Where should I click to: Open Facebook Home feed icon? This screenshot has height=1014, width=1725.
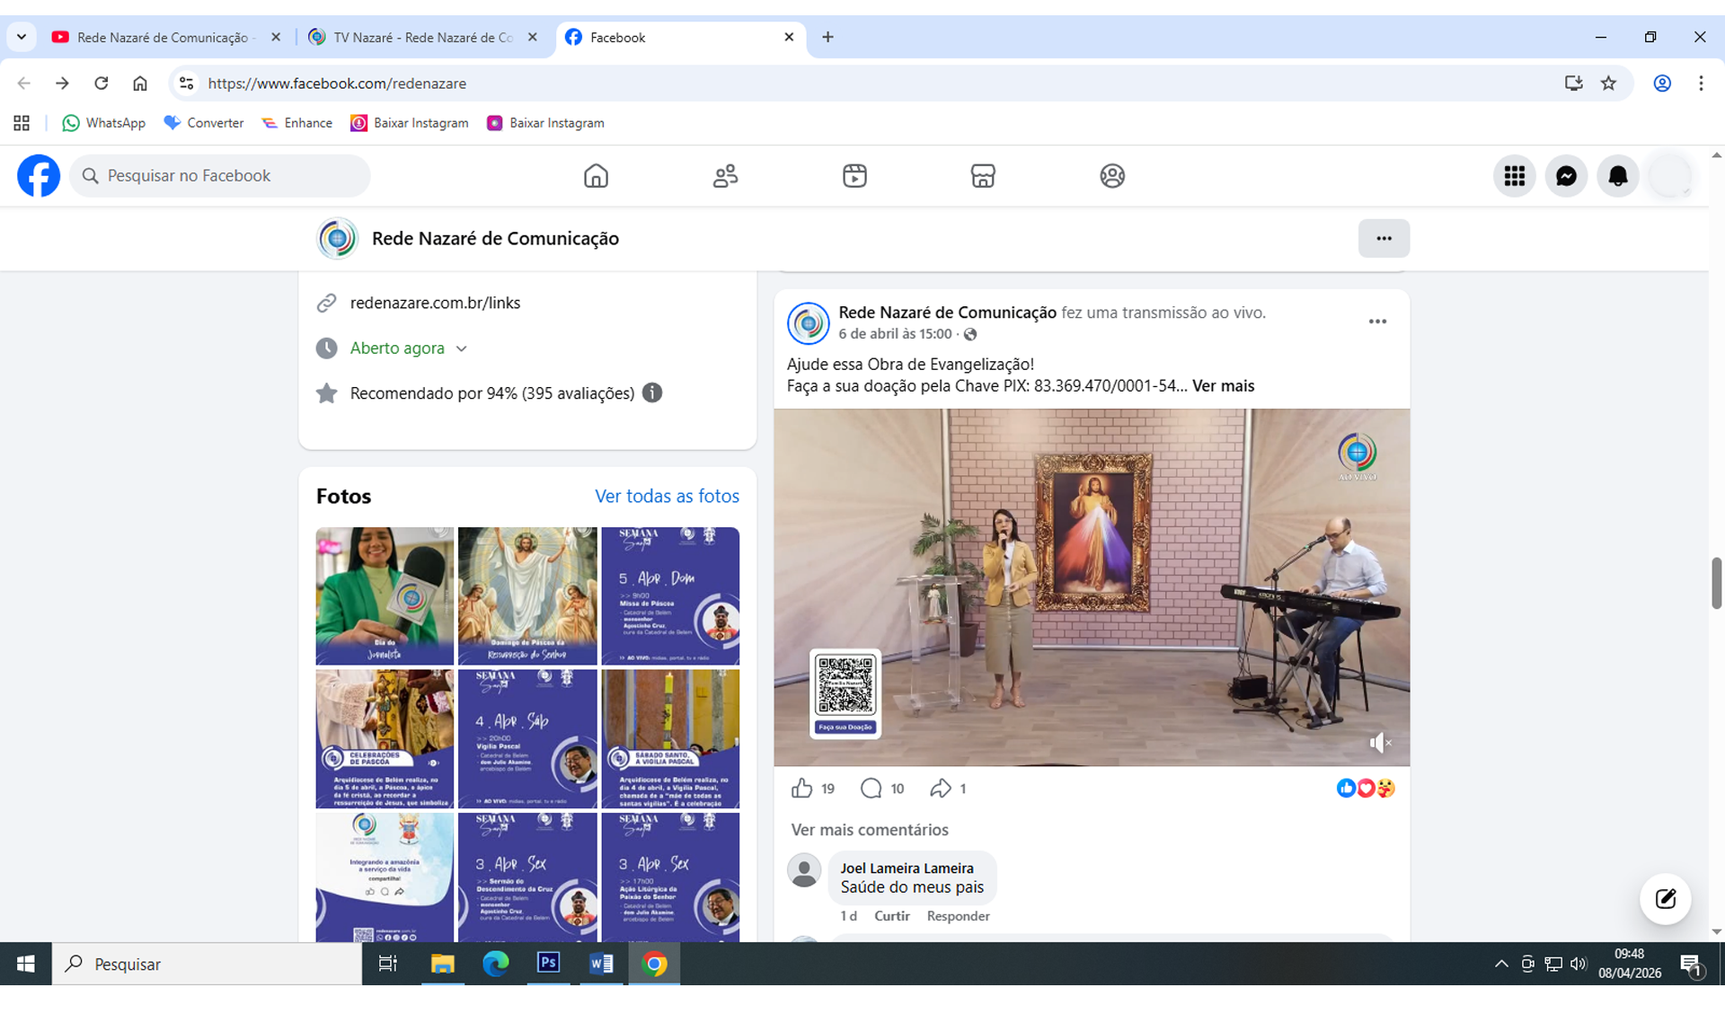[x=596, y=176]
